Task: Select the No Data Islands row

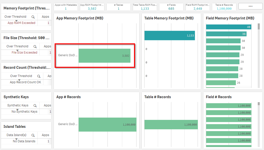Action: coord(24,141)
